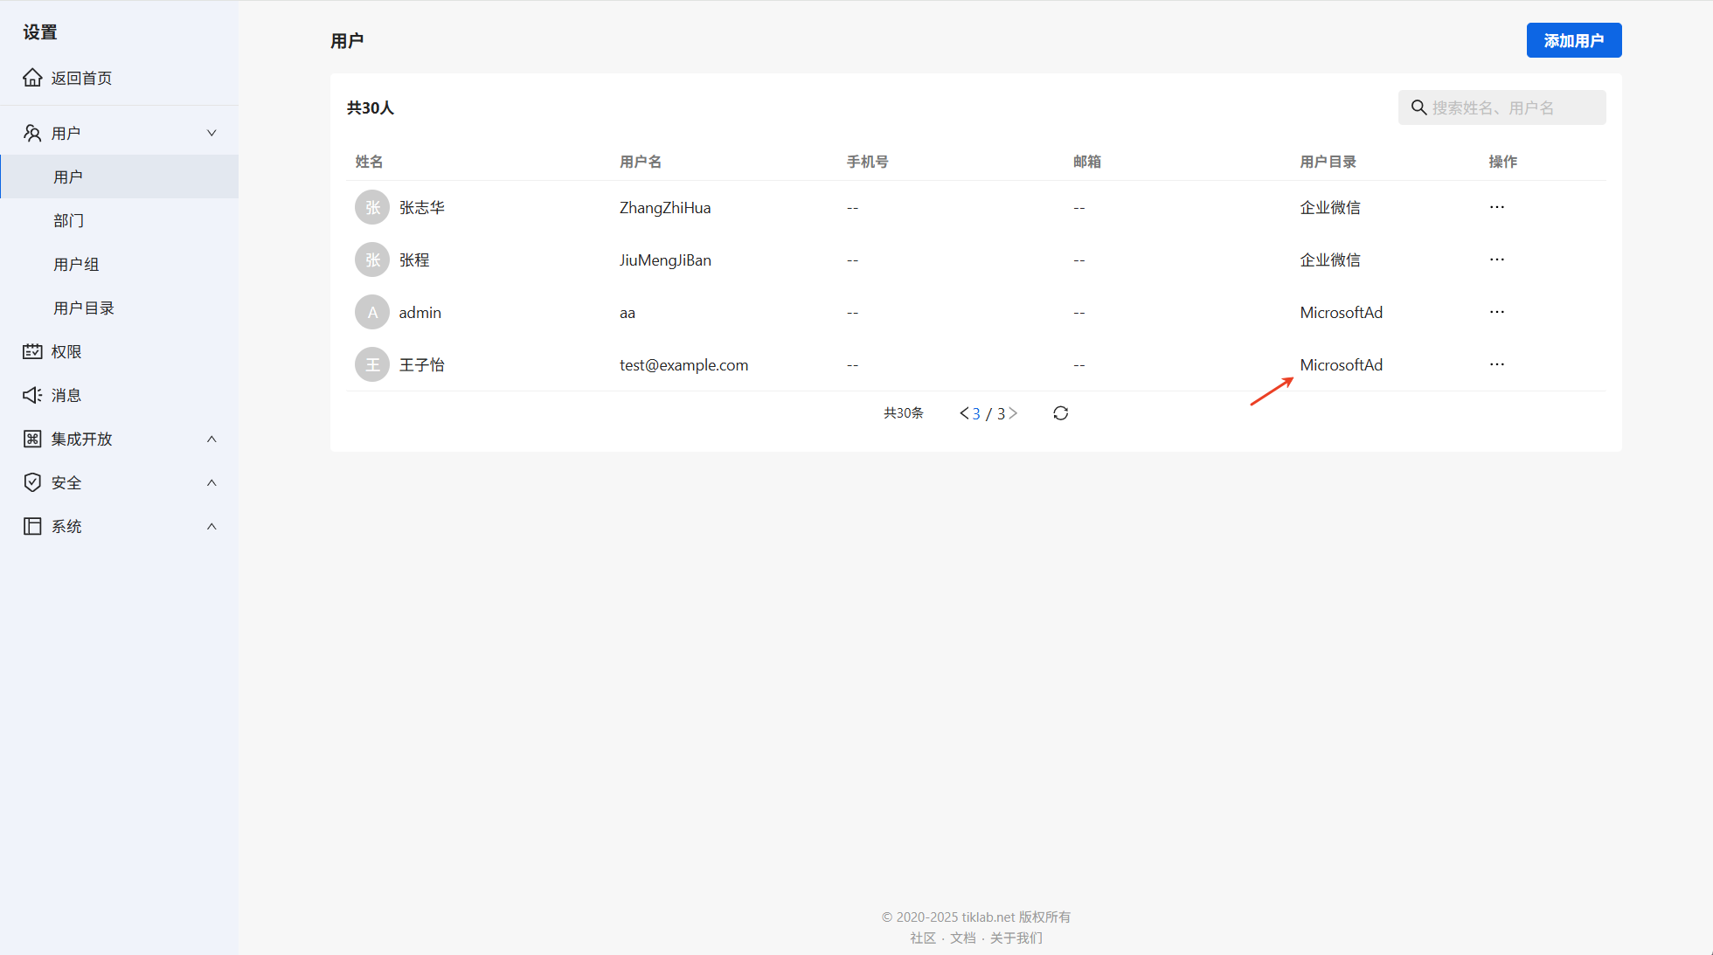Screen dimensions: 1713x955
Task: Click the ⋯ operations icon for the admin row
Action: [x=1496, y=312]
